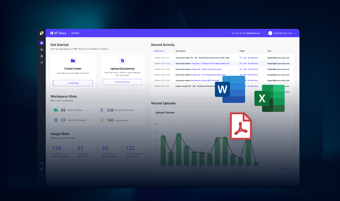This screenshot has width=340, height=201.
Task: Sort activity by Date/Time column arrow
Action: click(165, 51)
